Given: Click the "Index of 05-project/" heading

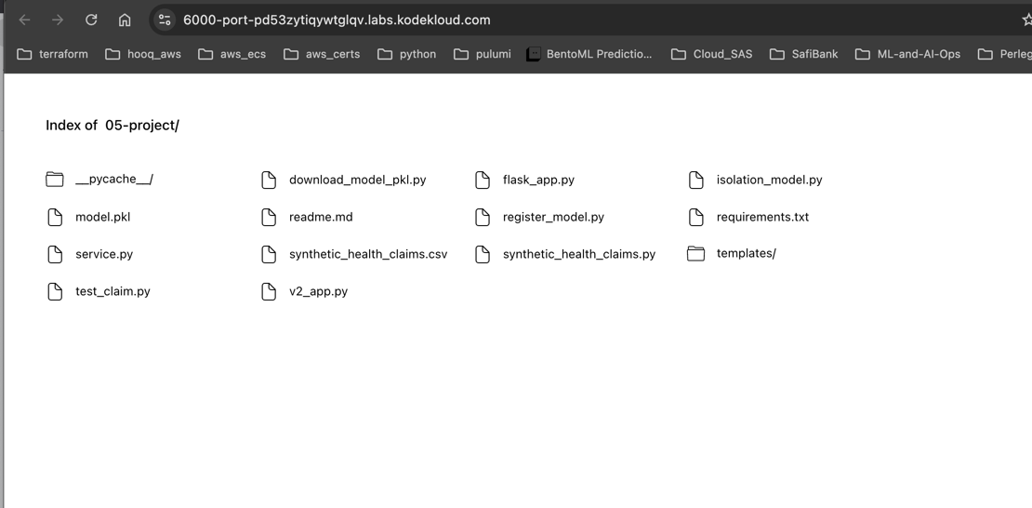Looking at the screenshot, I should [112, 126].
